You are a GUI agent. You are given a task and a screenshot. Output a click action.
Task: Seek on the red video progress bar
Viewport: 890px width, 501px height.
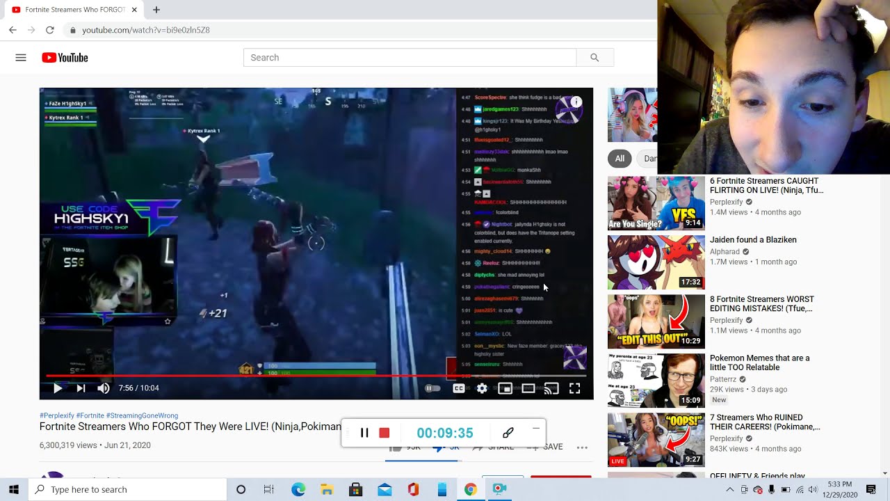[316, 376]
